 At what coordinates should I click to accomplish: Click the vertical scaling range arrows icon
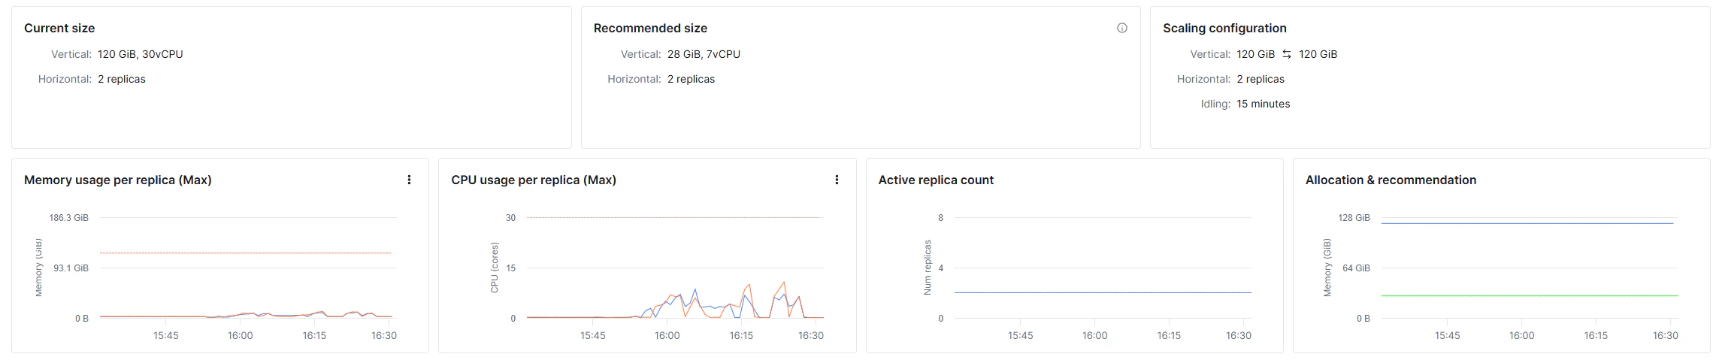[1287, 54]
